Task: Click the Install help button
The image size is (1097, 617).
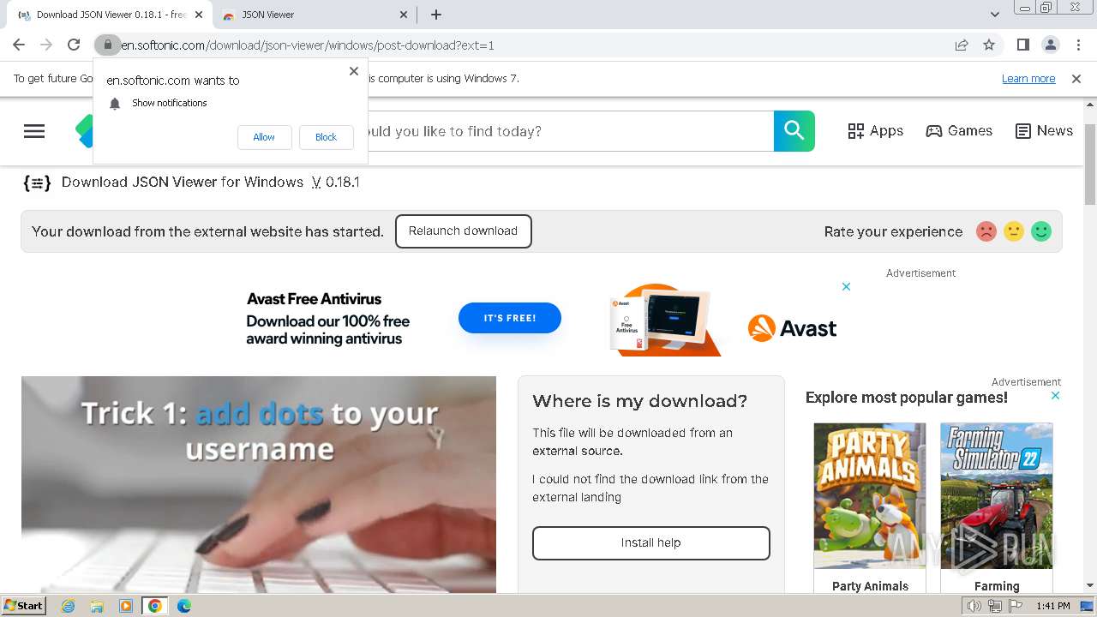Action: pos(650,543)
